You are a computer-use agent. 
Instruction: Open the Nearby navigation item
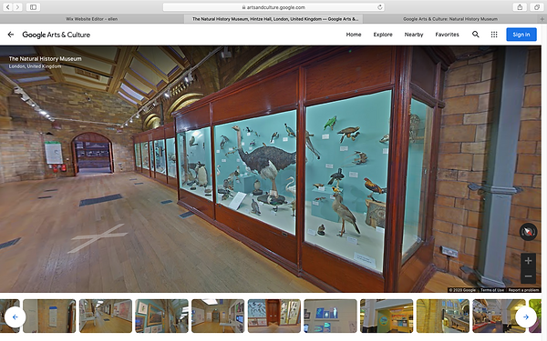[x=414, y=35]
